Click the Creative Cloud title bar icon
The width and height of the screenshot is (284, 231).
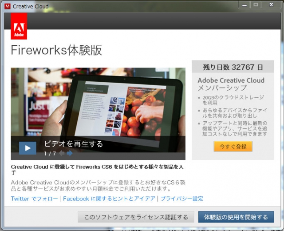pyautogui.click(x=8, y=6)
